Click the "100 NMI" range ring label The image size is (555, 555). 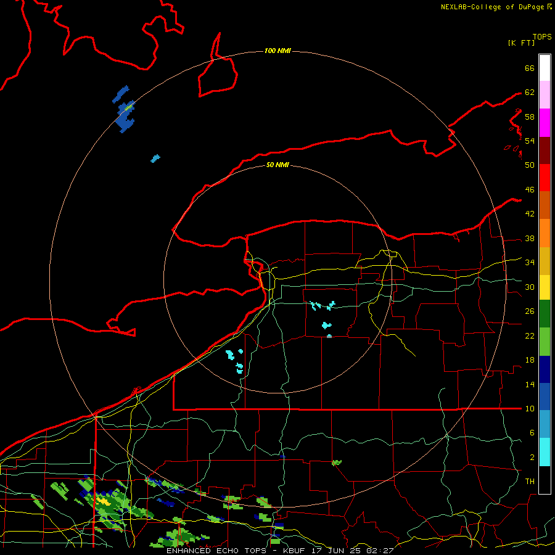(x=277, y=51)
